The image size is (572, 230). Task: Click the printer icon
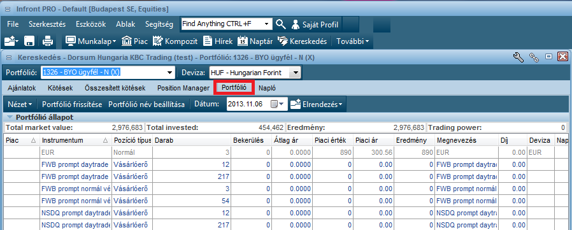pos(48,41)
